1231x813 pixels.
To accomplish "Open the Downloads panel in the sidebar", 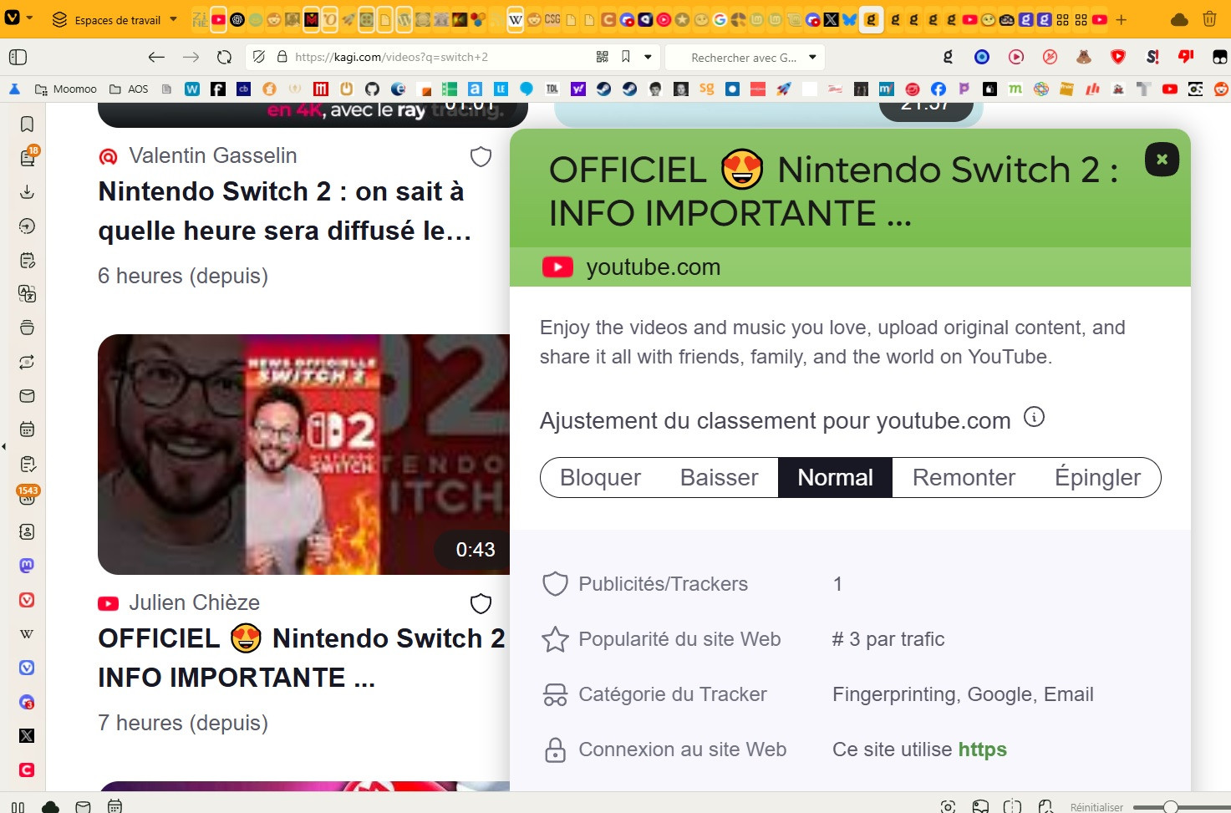I will click(x=27, y=192).
